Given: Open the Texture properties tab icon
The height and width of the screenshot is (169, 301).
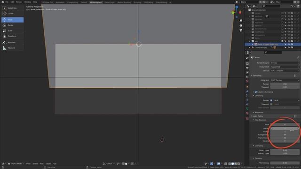Looking at the screenshot, I should (x=247, y=119).
